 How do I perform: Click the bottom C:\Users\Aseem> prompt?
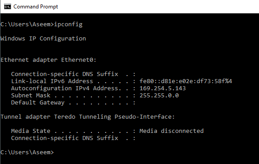pyautogui.click(x=27, y=152)
